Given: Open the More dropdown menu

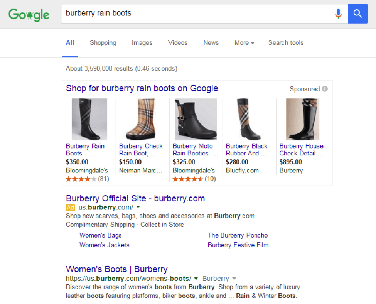Looking at the screenshot, I should click(x=244, y=43).
